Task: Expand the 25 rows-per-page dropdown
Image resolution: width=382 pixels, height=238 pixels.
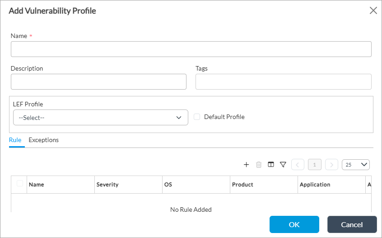Action: tap(356, 165)
